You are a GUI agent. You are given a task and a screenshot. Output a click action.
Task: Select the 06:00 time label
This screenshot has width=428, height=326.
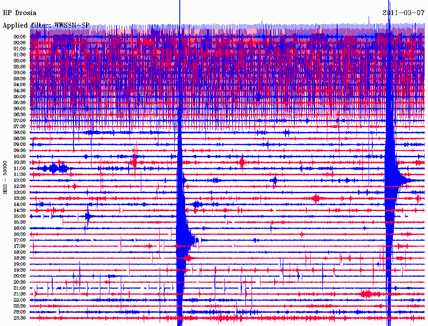coord(20,108)
